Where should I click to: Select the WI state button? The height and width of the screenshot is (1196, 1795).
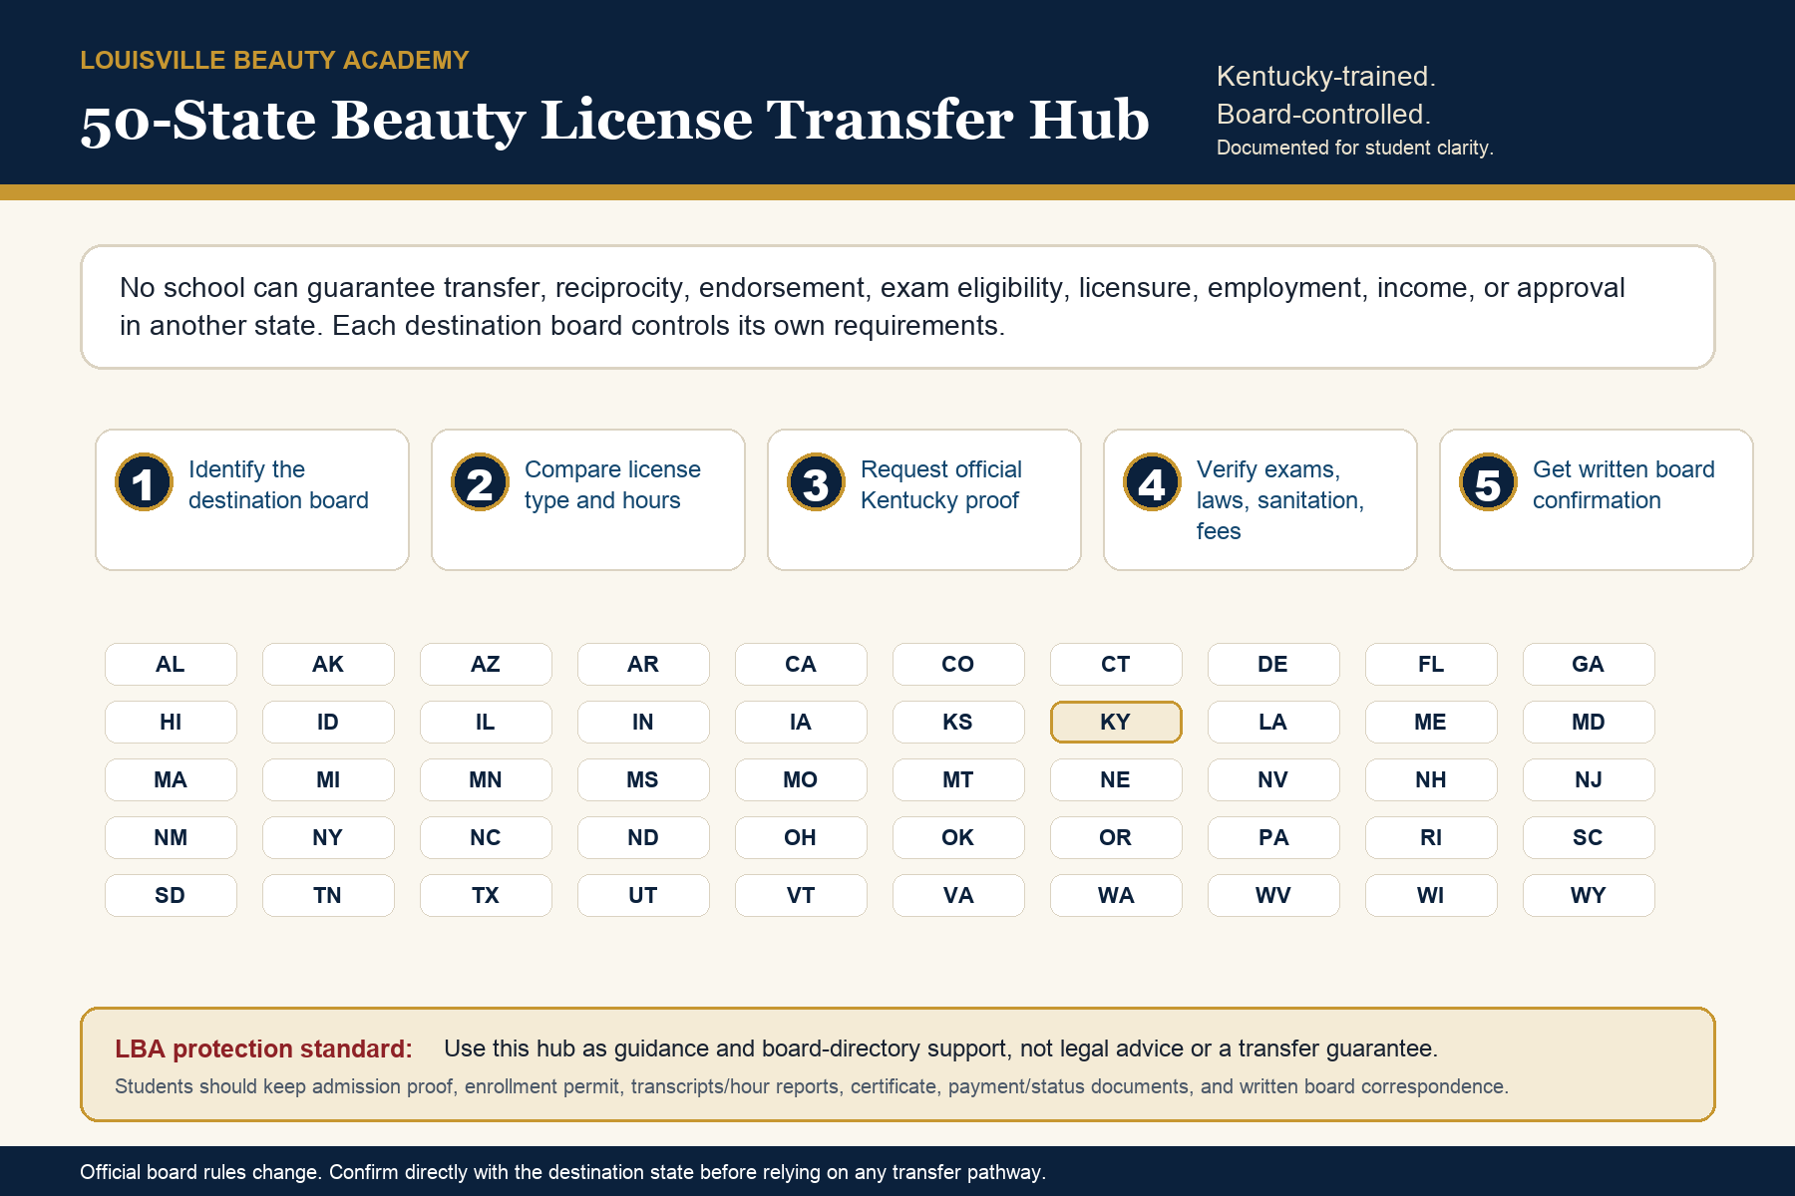click(x=1431, y=895)
